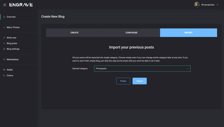Click the Engrave logo
Screen dimensions: 224x127
[x=21, y=5]
